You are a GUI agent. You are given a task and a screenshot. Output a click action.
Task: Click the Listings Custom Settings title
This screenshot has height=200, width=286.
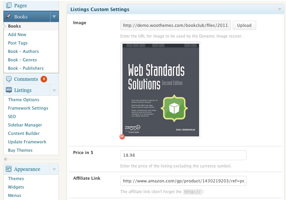click(100, 10)
